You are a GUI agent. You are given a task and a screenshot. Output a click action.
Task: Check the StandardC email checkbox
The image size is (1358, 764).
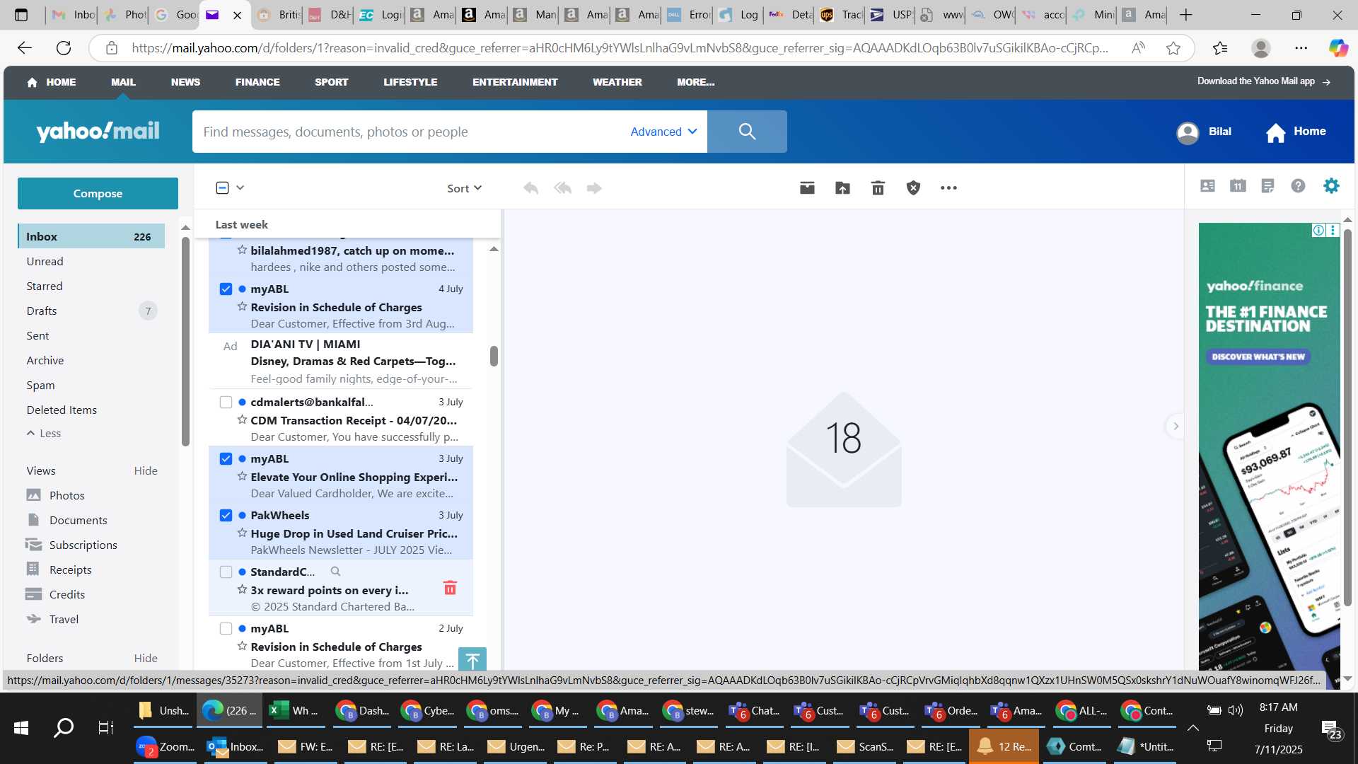pos(226,572)
